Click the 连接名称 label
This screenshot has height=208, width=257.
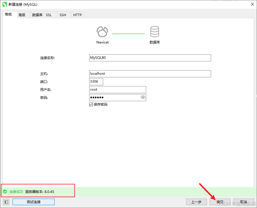(47, 58)
